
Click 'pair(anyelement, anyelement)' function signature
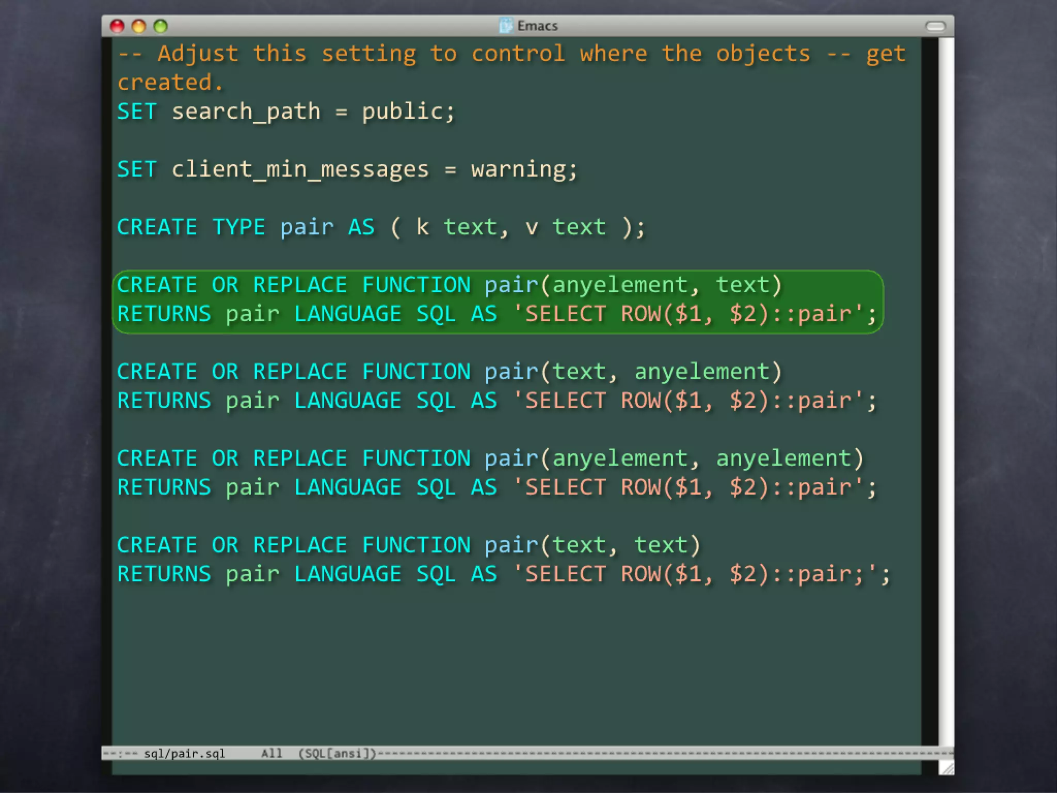674,458
